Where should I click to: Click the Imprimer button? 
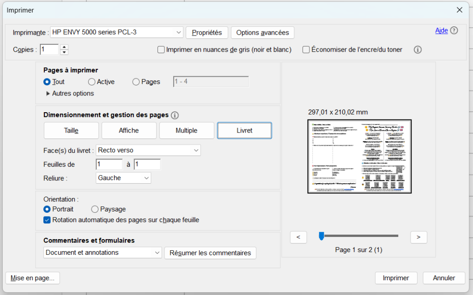[x=396, y=278]
